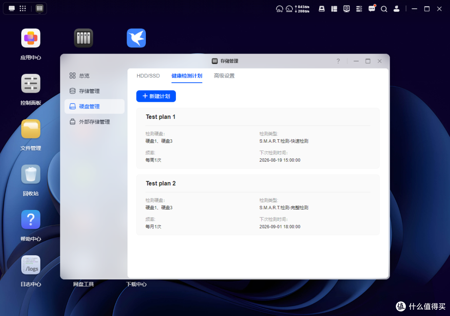Open the 应用中心 desktop icon
Screen dimensions: 450x316
coord(31,38)
